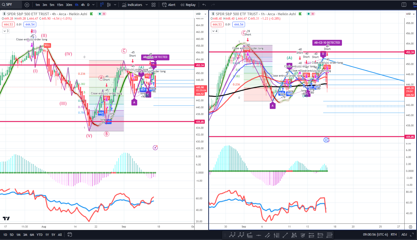Select the 5m timeframe
Image resolution: width=417 pixels, height=240 pixels.
tap(52, 5)
